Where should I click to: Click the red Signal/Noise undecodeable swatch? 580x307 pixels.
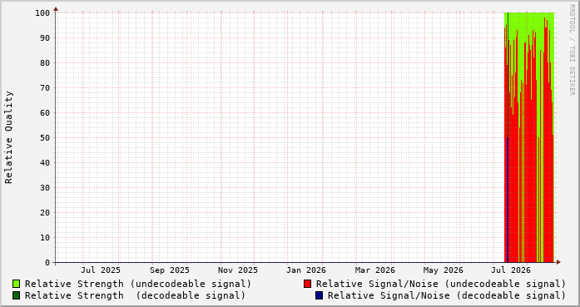(x=307, y=284)
